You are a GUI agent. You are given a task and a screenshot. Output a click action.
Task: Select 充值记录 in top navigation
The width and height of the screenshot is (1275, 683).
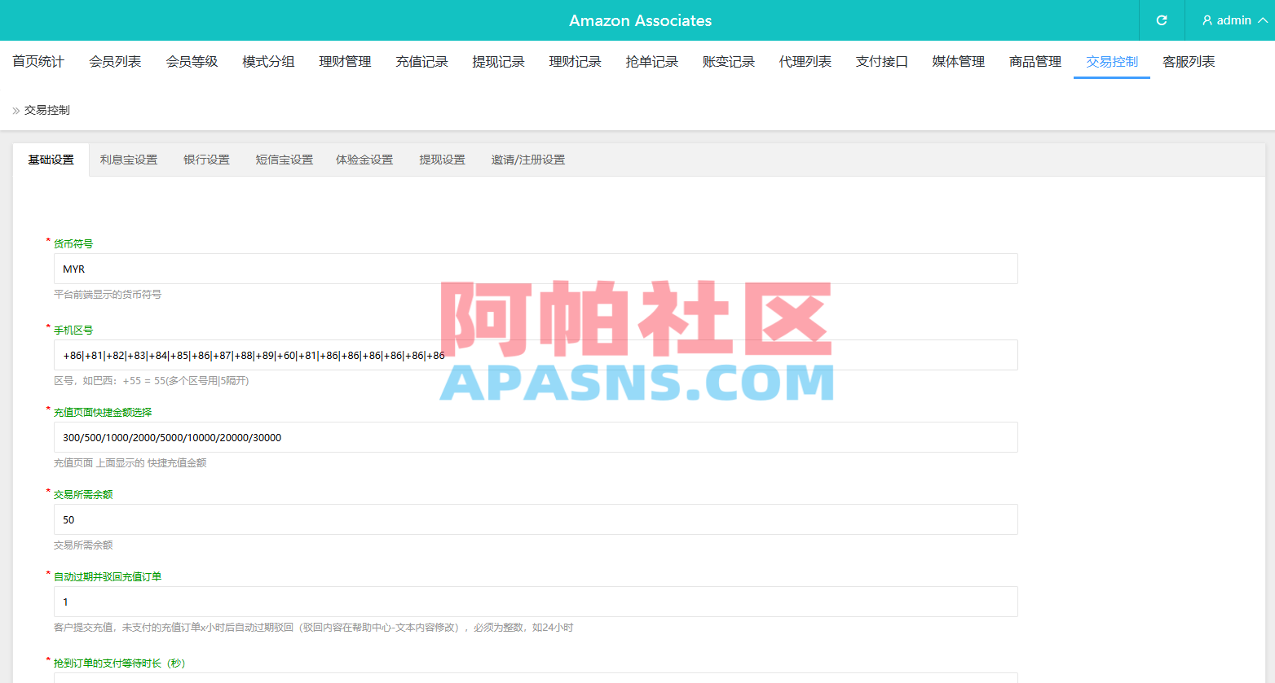tap(421, 62)
